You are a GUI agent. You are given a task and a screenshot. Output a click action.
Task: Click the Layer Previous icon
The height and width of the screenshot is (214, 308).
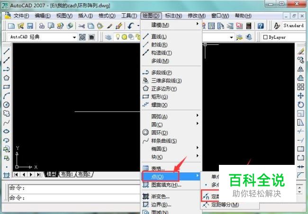pos(249,37)
